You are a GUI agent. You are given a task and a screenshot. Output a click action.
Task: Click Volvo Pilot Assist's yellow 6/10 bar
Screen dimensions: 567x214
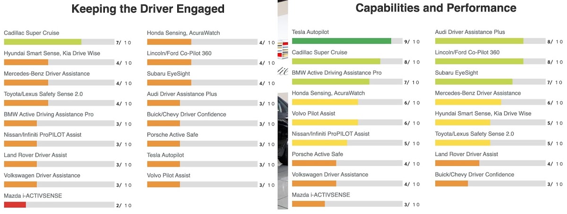tap(325, 123)
